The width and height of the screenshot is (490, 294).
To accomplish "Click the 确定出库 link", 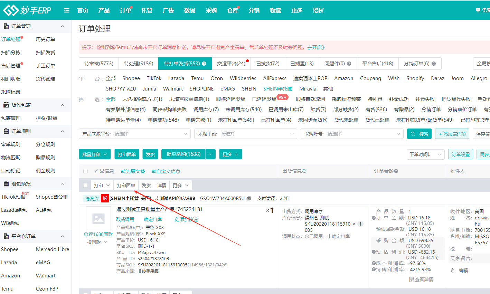I will (x=153, y=219).
